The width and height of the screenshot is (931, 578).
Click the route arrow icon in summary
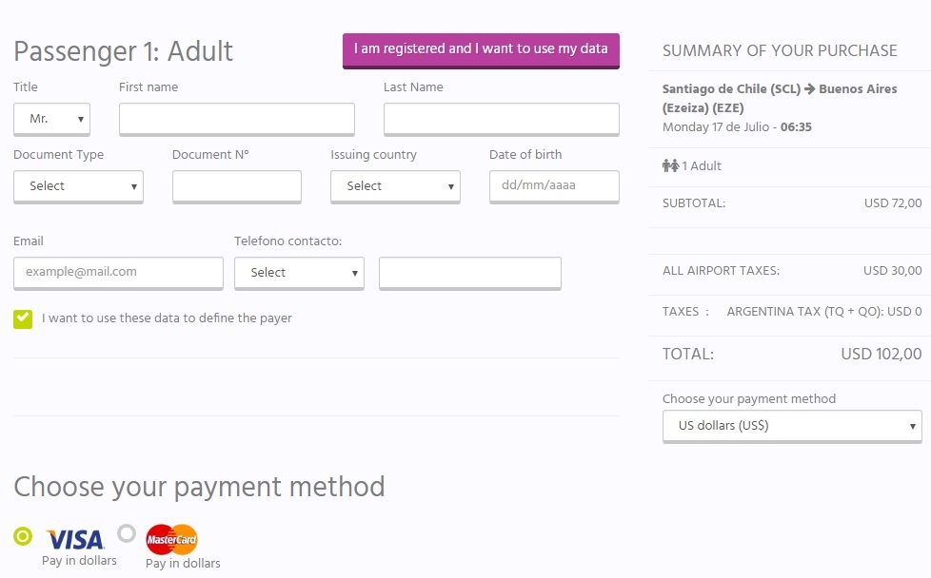pyautogui.click(x=809, y=89)
